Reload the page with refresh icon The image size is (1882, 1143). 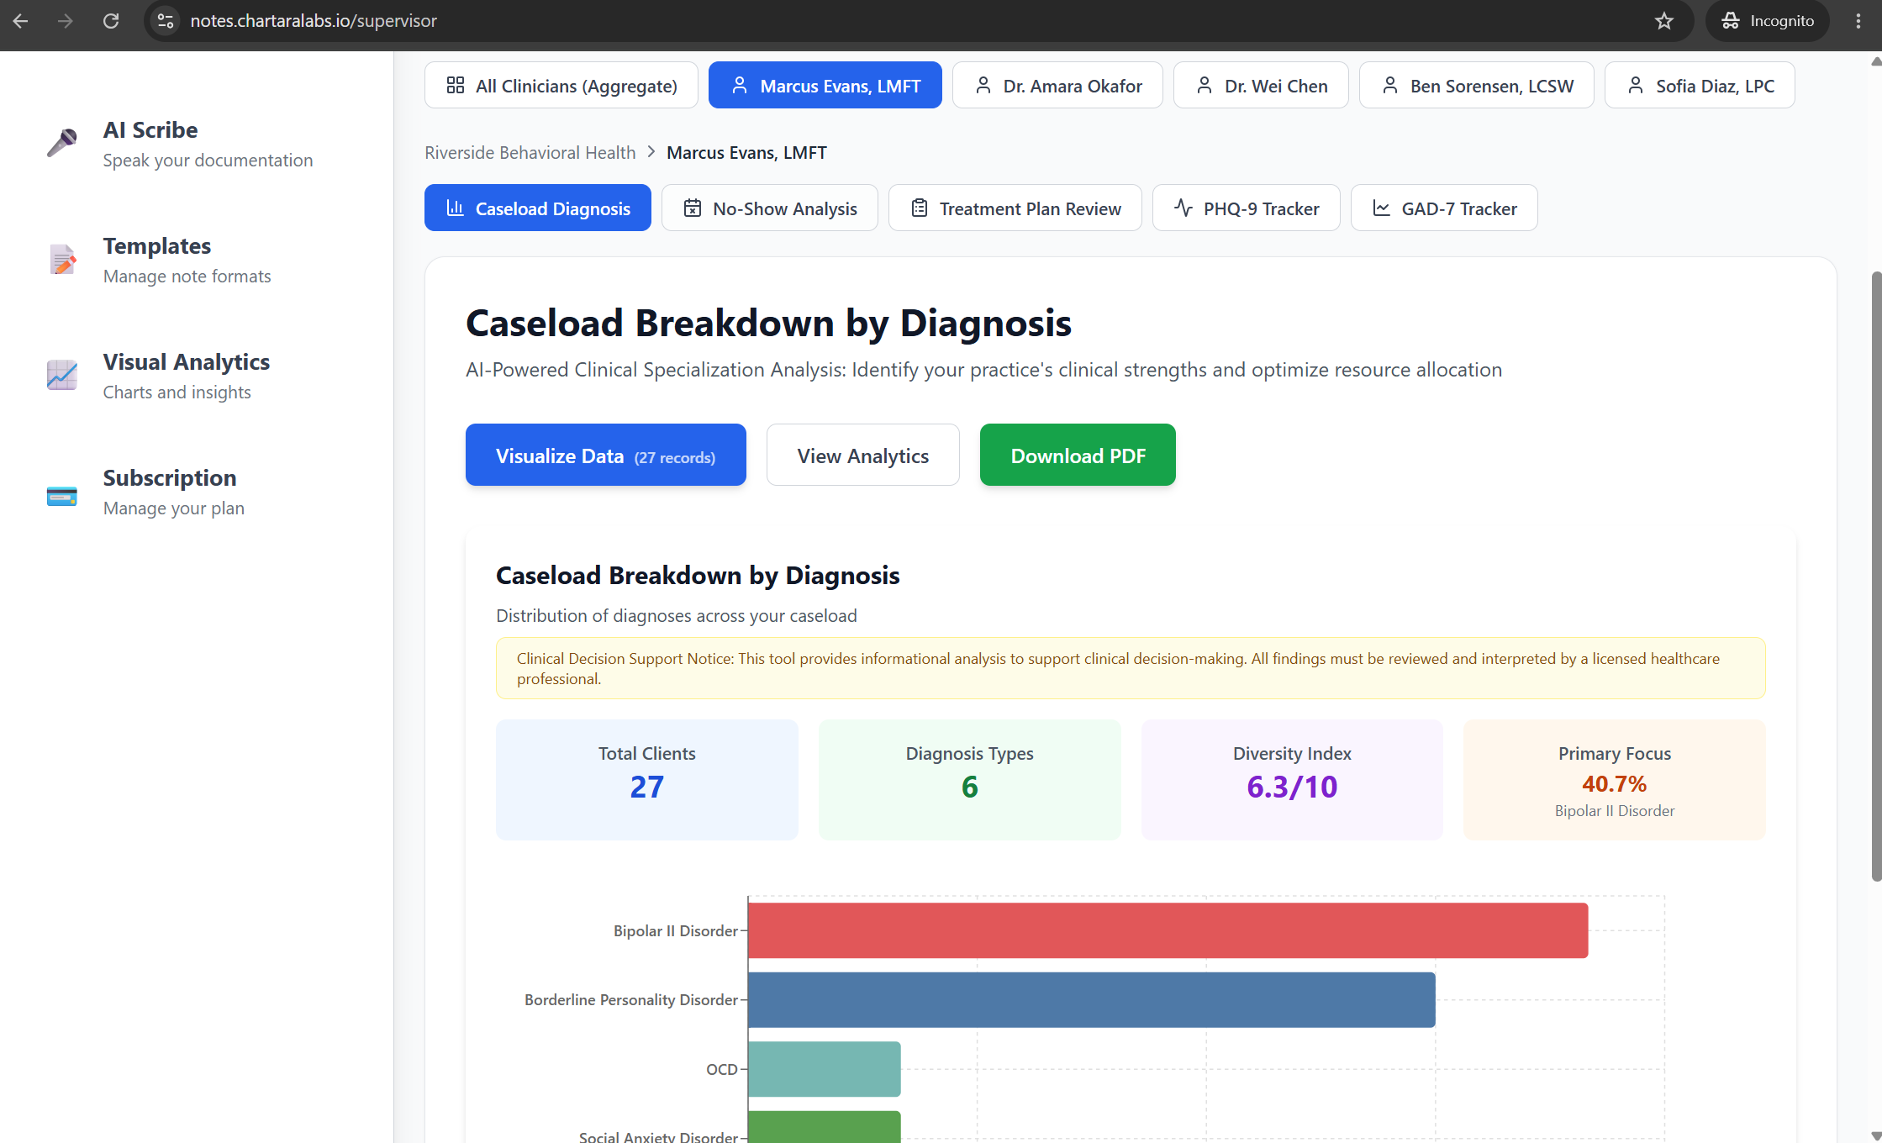pos(111,21)
